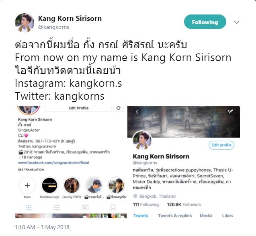Switch to Tweets & replies tab
Image resolution: width=256 pixels, height=236 pixels.
point(175,215)
